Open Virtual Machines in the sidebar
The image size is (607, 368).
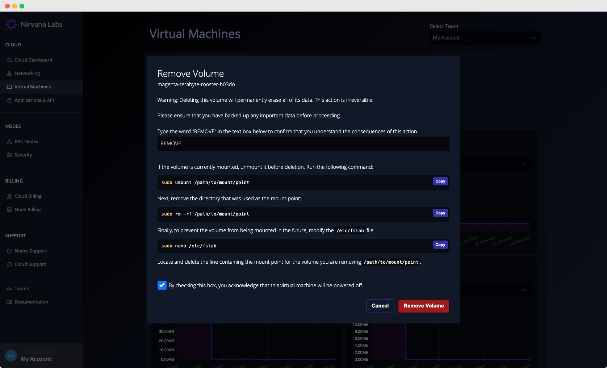(x=33, y=87)
